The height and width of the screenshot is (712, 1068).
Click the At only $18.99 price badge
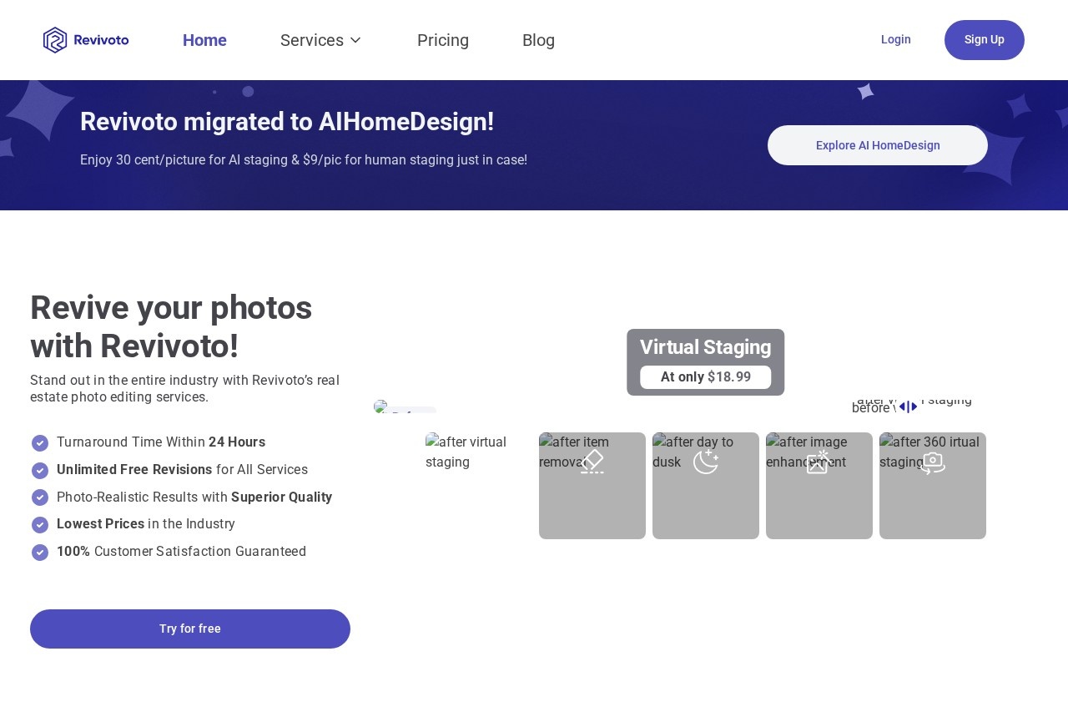(706, 377)
